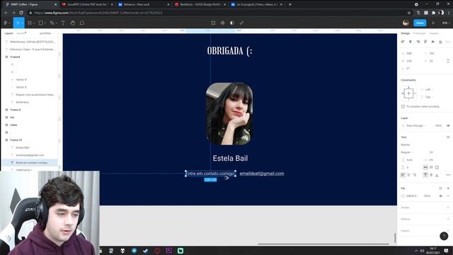
Task: Click the user avatar in Figma toolbar
Action: point(406,23)
